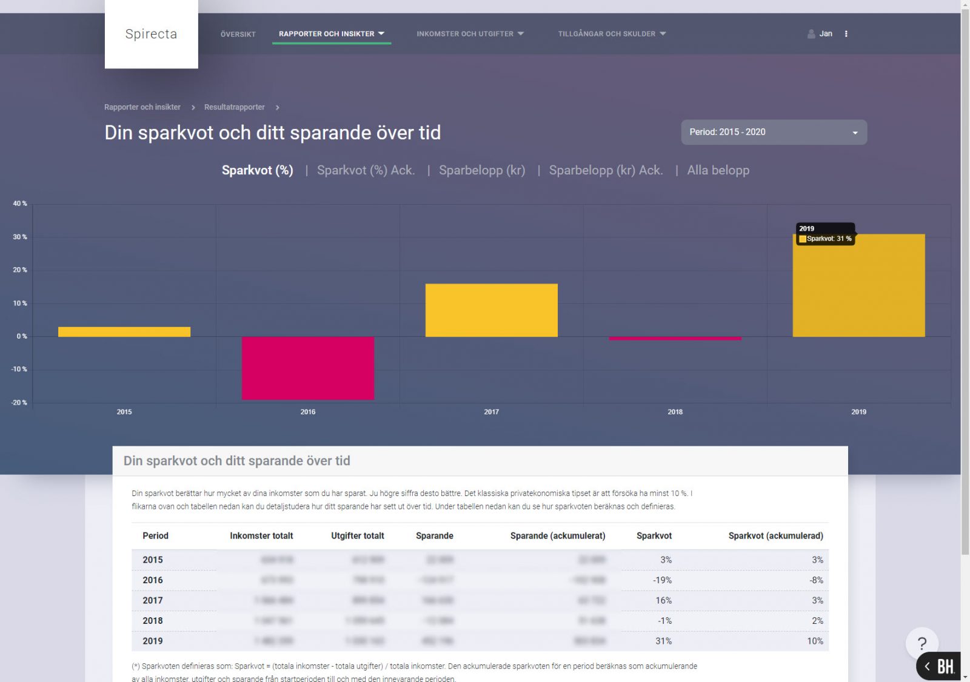
Task: Expand Inkomster och utgifter menu
Action: tap(470, 34)
